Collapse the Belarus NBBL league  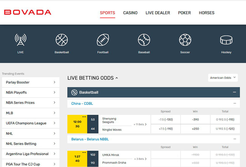(235, 139)
